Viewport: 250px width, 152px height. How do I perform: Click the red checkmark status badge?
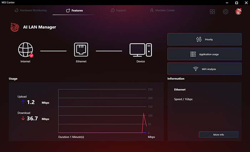(31, 56)
